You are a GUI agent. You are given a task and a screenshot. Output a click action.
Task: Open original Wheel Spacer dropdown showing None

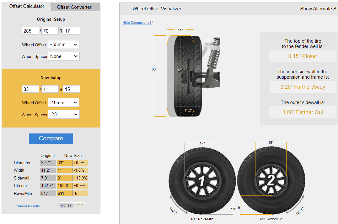(x=64, y=56)
